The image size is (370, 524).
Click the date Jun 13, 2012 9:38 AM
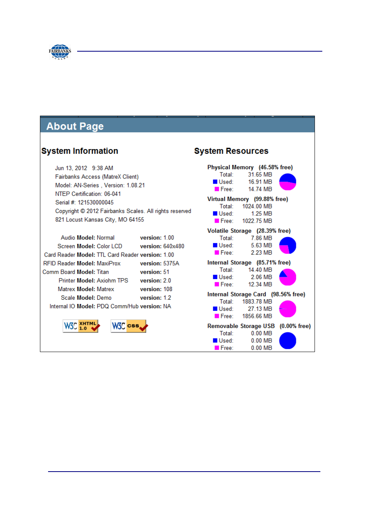pyautogui.click(x=84, y=168)
